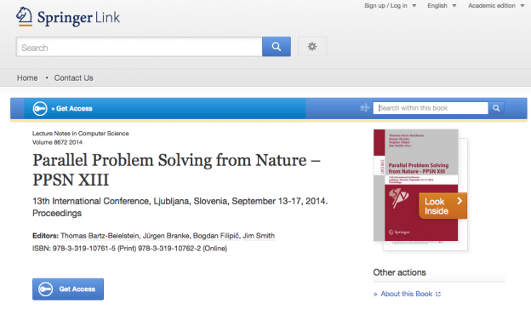Open editor Jürgen Branke link

click(x=166, y=236)
